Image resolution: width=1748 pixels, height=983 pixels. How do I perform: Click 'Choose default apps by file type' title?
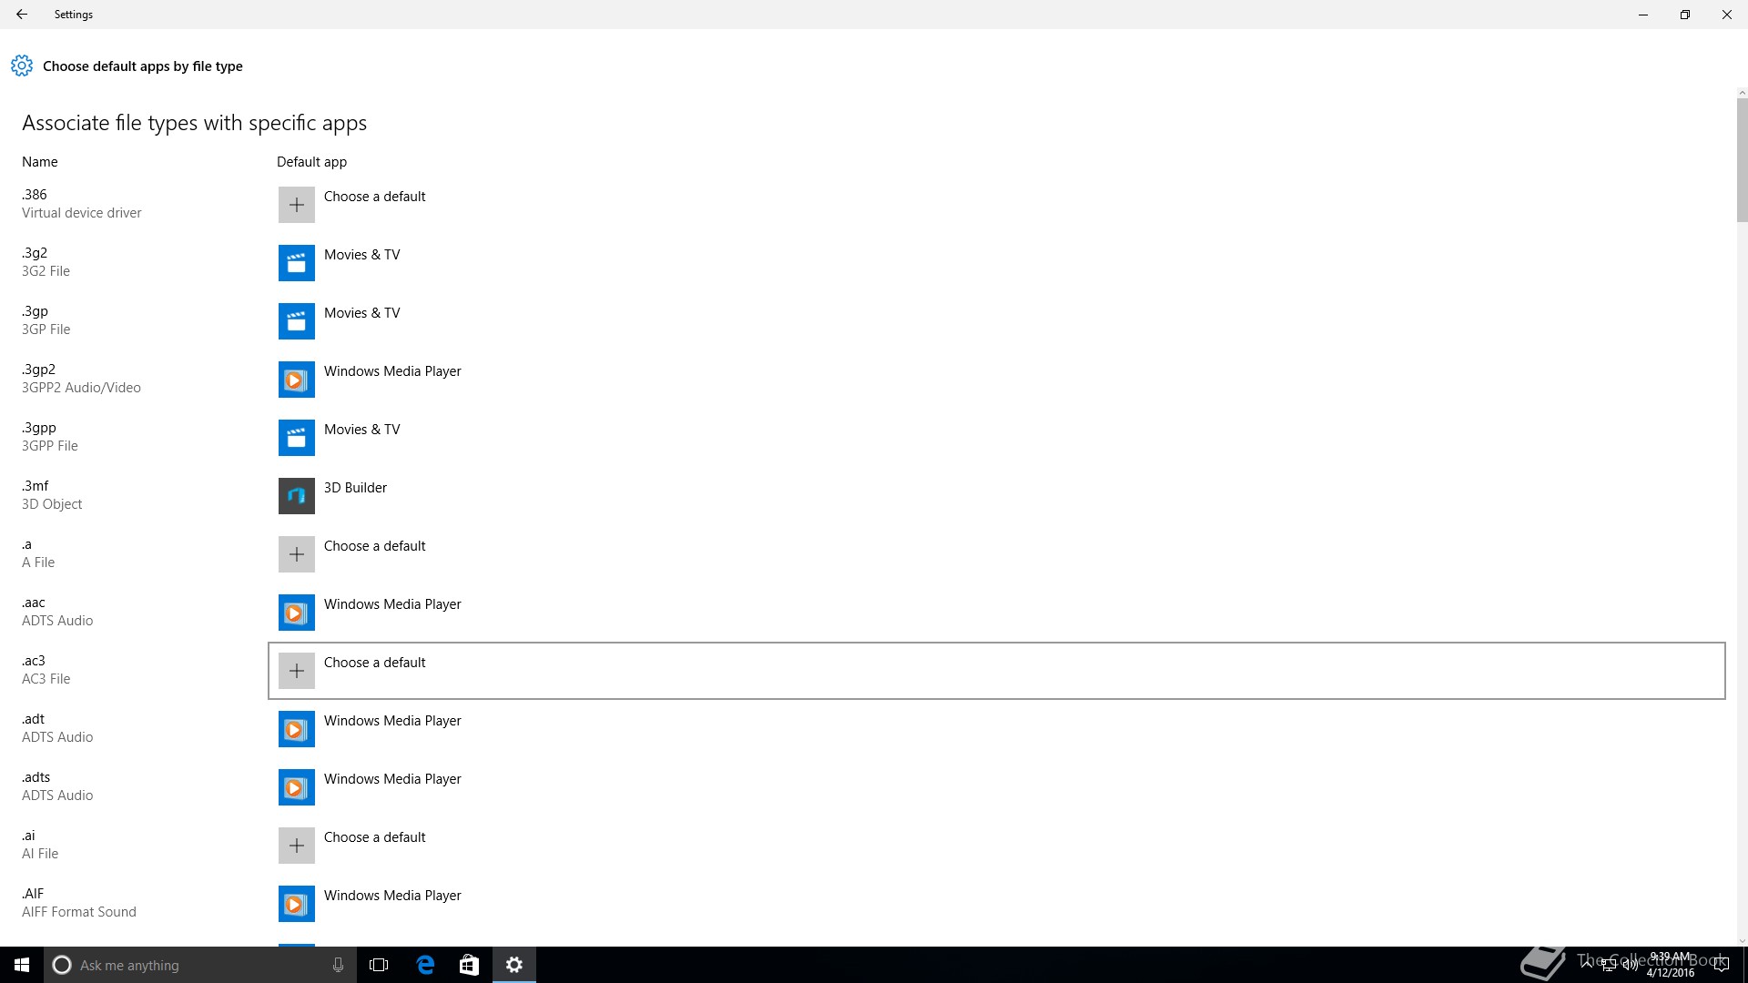(x=143, y=66)
